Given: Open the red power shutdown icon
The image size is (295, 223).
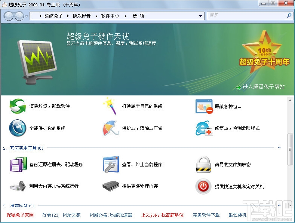Looking at the screenshot, I should coord(203,186).
